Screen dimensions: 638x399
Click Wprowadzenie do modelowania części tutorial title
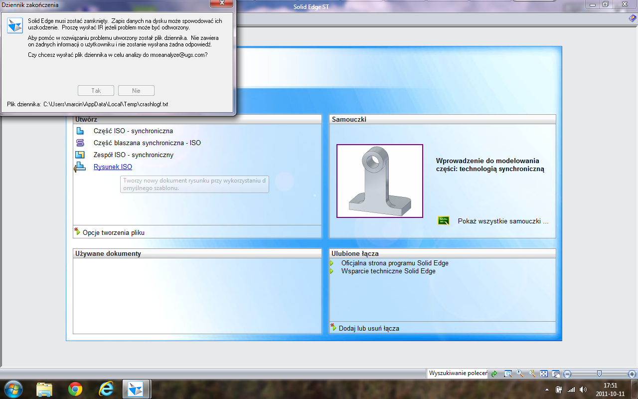[490, 165]
